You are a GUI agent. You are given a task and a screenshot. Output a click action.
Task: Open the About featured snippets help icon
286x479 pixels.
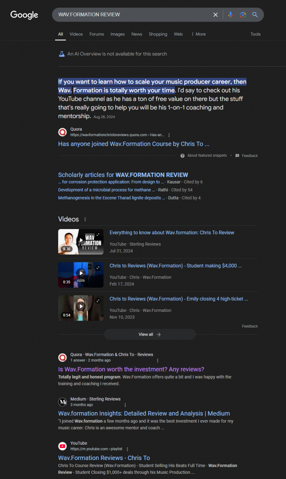pos(182,156)
